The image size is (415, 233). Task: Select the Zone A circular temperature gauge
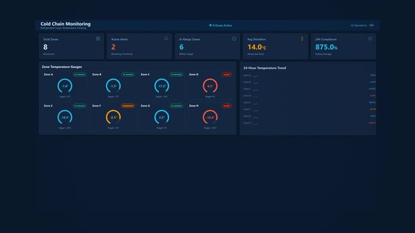click(x=65, y=86)
